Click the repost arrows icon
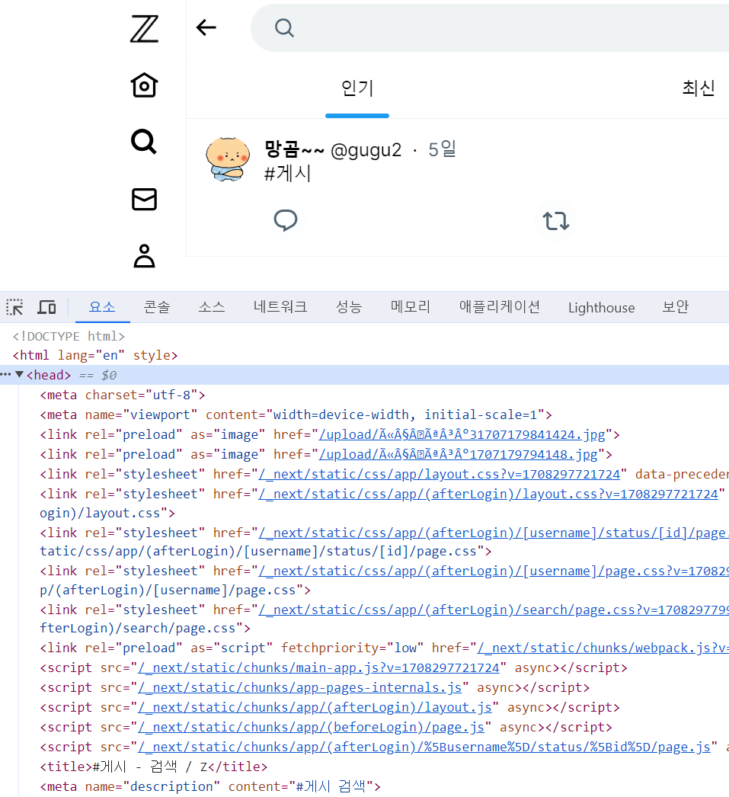The height and width of the screenshot is (797, 729). (x=556, y=221)
